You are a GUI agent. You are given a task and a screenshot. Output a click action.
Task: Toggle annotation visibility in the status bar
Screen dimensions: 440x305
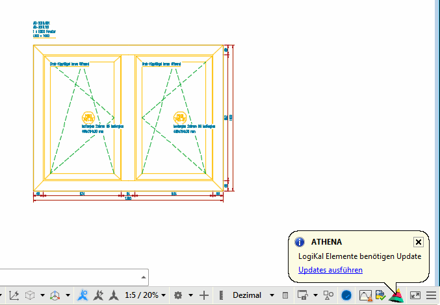(83, 295)
